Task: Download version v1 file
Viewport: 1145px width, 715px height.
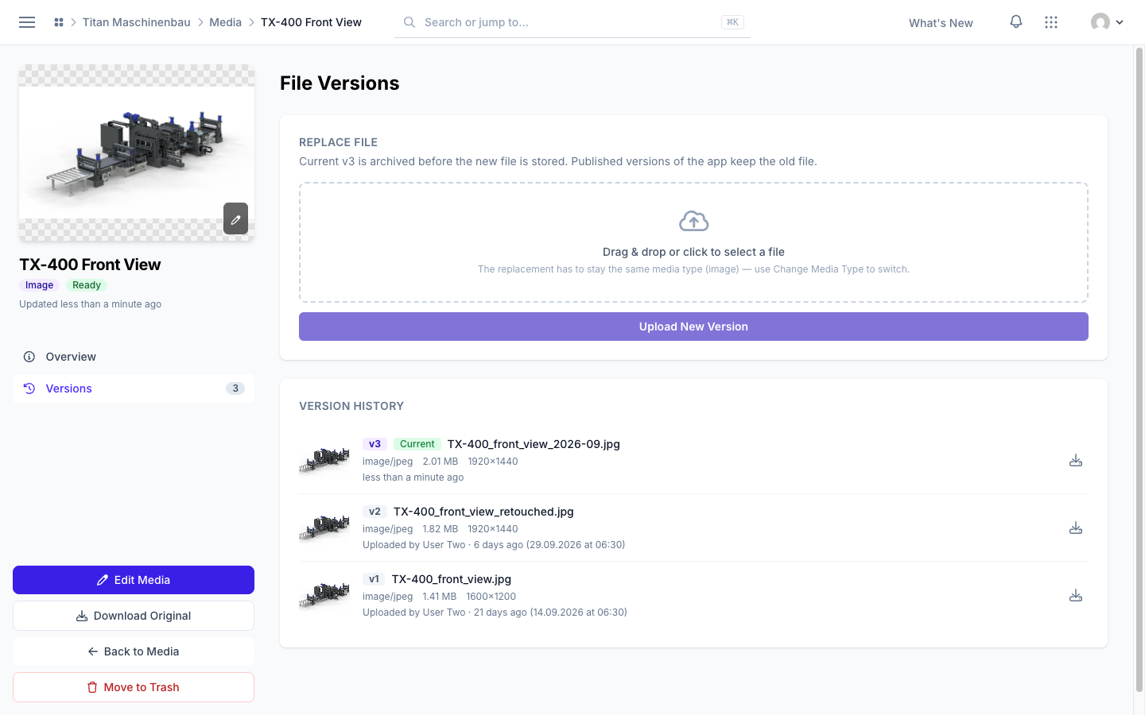Action: [x=1076, y=596]
